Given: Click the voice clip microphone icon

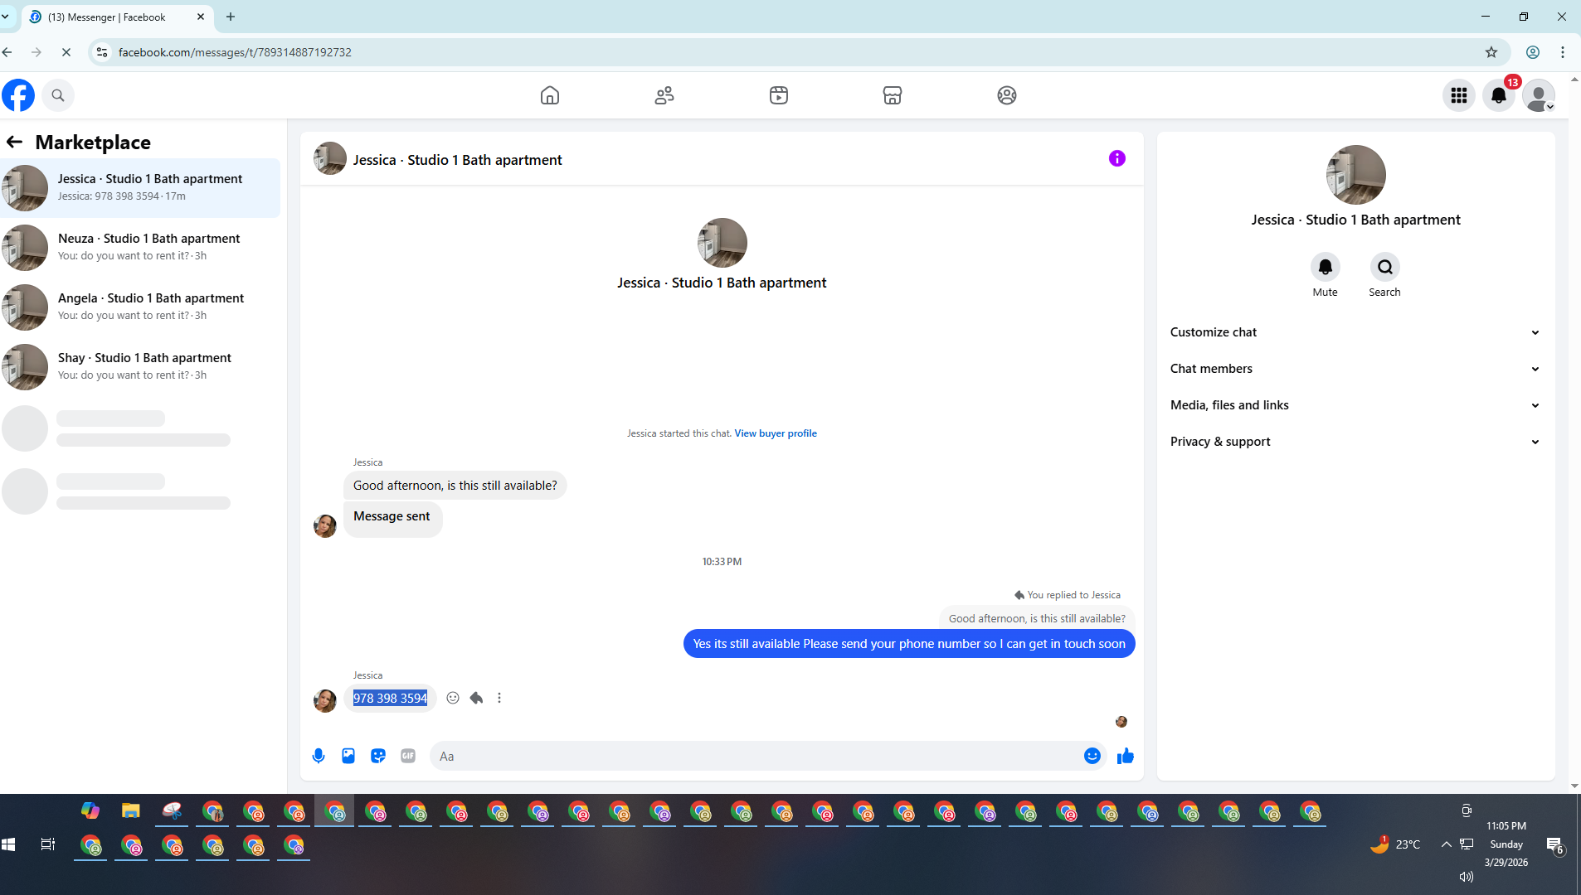Looking at the screenshot, I should tap(319, 756).
